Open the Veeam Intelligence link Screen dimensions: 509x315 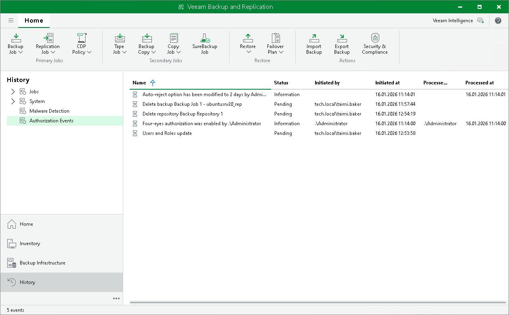tap(453, 21)
